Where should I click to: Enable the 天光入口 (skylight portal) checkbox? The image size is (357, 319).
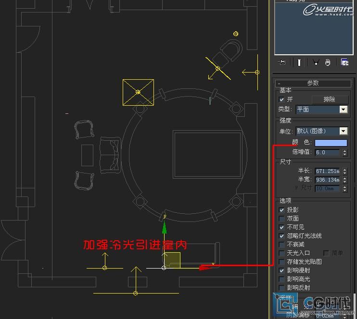click(281, 253)
